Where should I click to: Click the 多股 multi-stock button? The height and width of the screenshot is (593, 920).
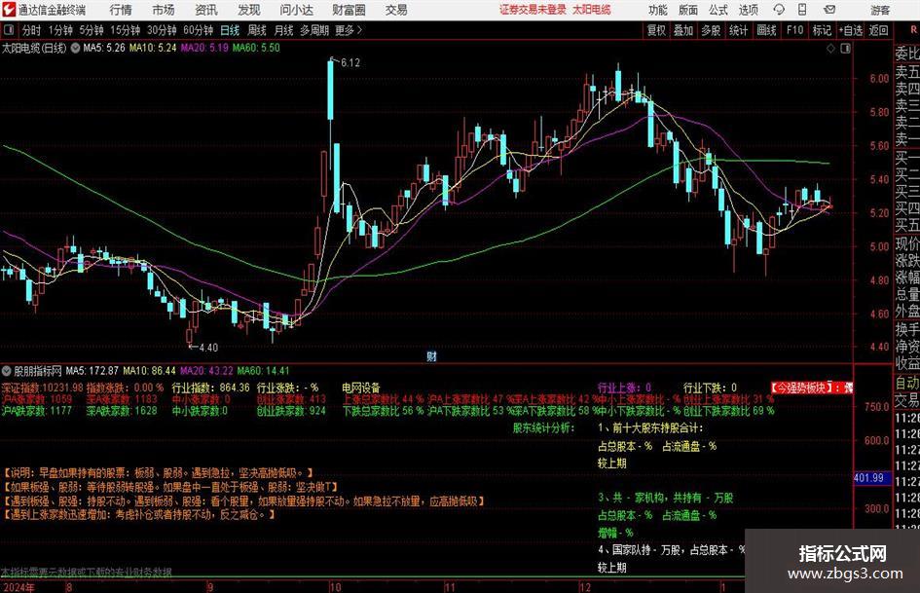[x=711, y=30]
